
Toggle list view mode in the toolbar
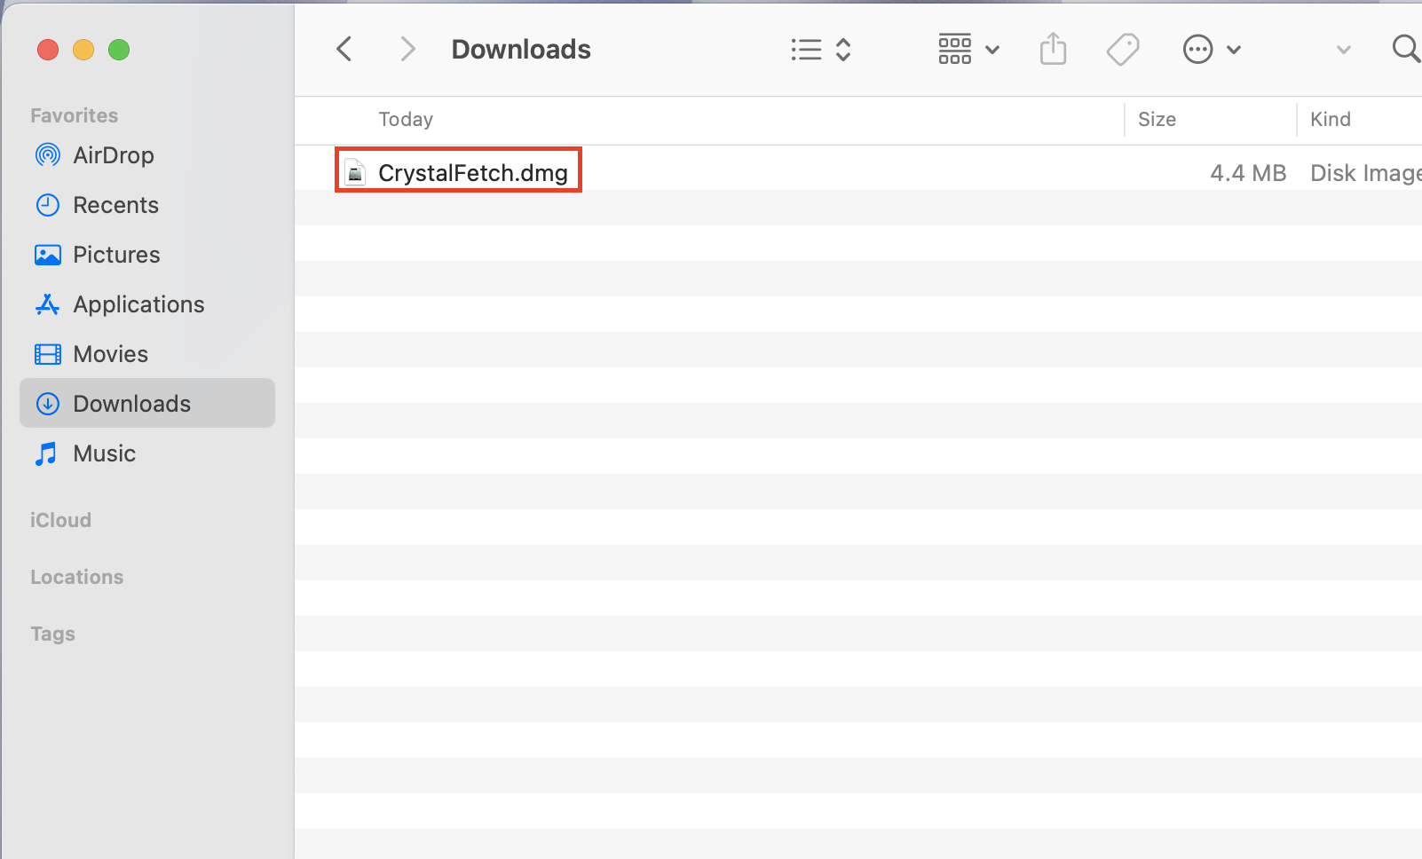805,49
